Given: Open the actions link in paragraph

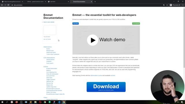Looking at the screenshot, I should tap(113, 75).
